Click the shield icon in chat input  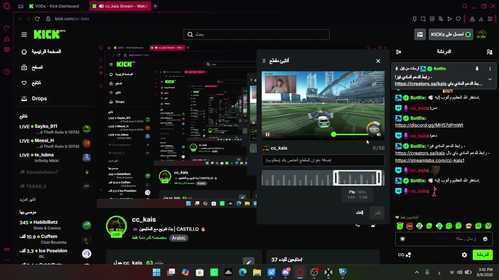click(x=403, y=239)
